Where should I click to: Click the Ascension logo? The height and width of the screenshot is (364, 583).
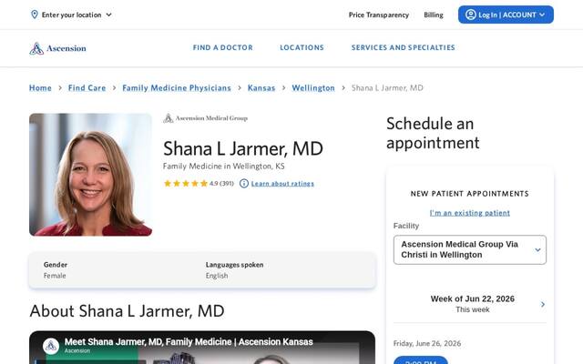(x=57, y=48)
